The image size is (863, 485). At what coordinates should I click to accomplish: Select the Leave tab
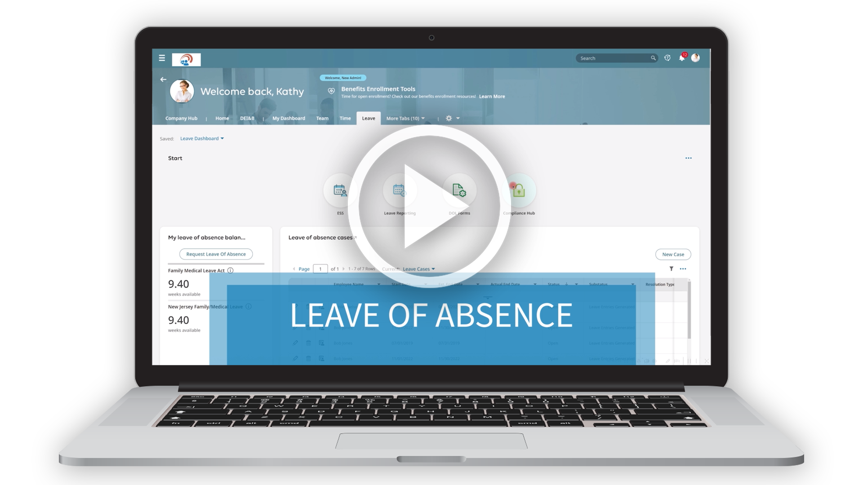pos(368,118)
